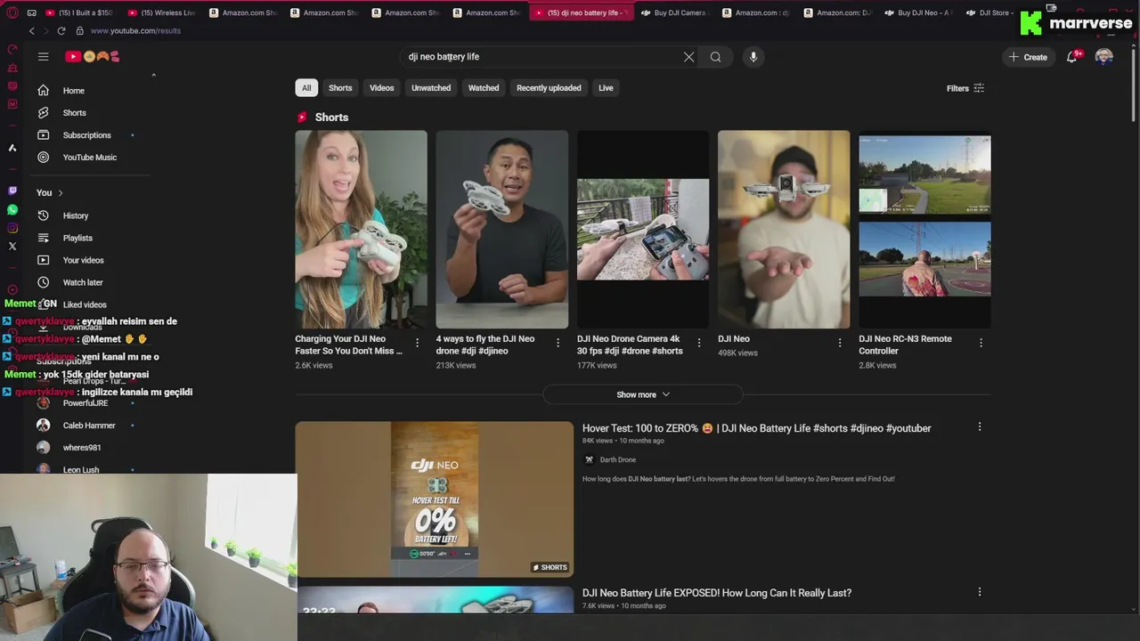The image size is (1140, 641).
Task: Select the All filter chip
Action: [306, 88]
